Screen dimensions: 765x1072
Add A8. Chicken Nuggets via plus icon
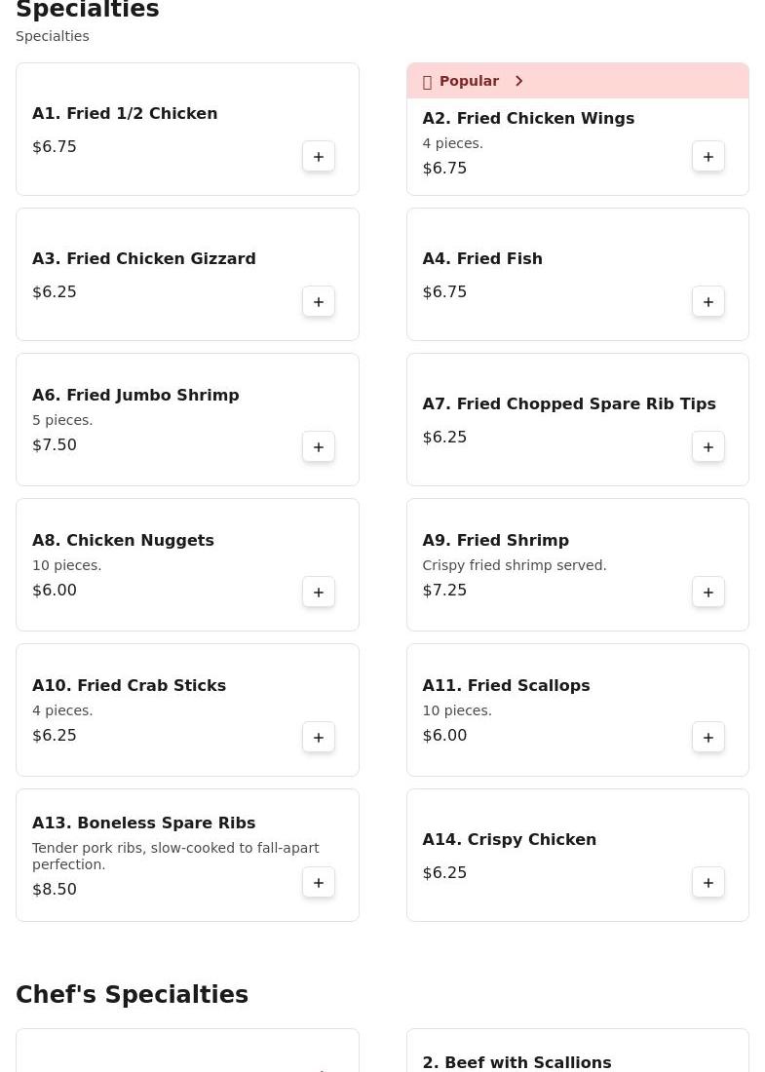[x=319, y=593]
